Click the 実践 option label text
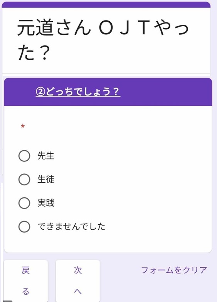Screen dimensions: 217x302 (x=46, y=203)
